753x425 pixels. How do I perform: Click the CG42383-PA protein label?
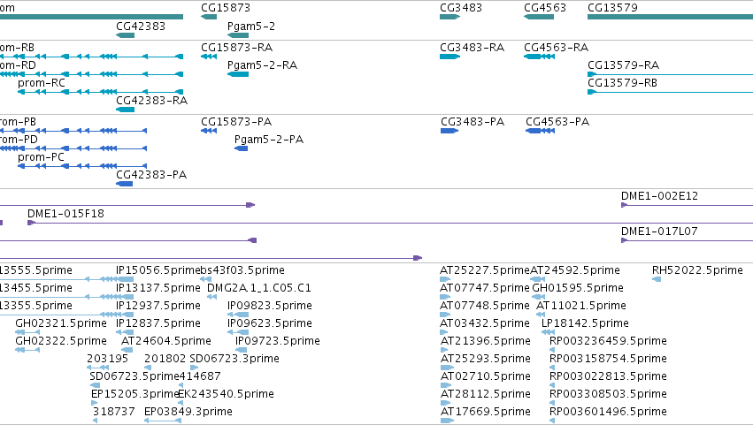(151, 175)
